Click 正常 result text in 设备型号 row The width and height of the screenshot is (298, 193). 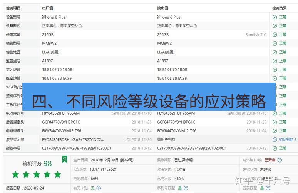pyautogui.click(x=283, y=17)
